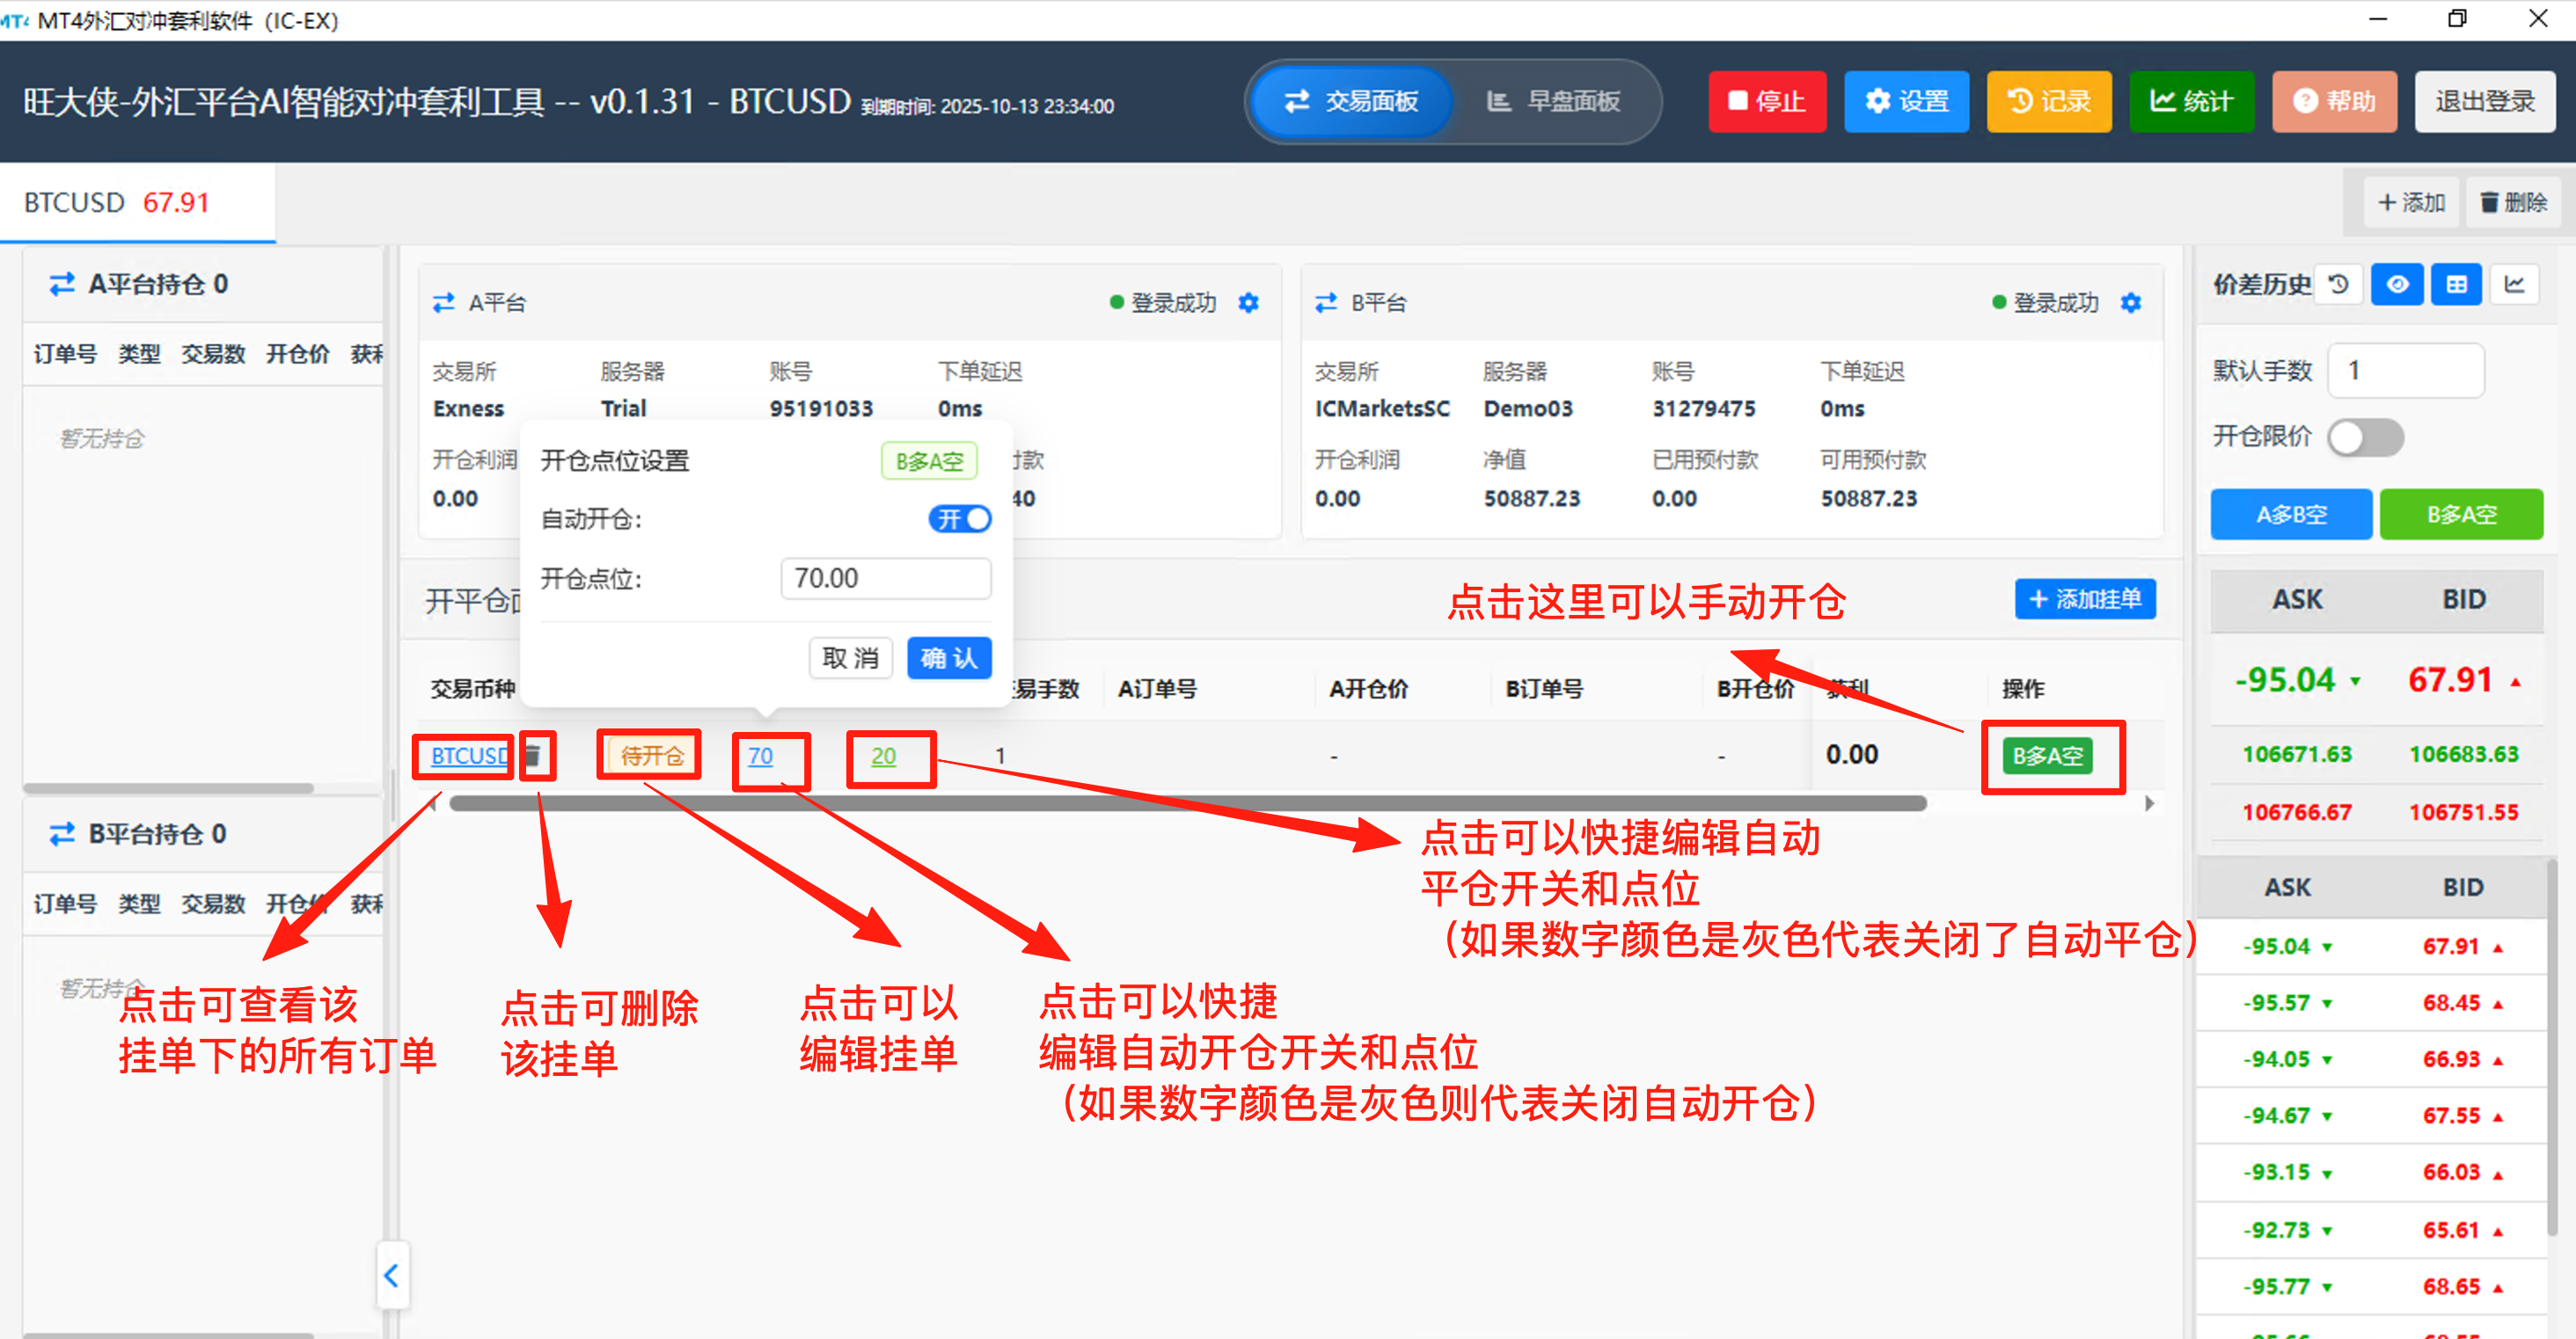Enable the 开仓限价 toggle switch
This screenshot has width=2576, height=1339.
pyautogui.click(x=2365, y=437)
